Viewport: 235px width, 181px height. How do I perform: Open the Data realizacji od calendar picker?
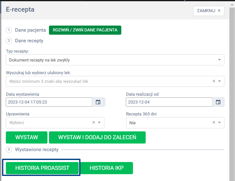pos(218,102)
